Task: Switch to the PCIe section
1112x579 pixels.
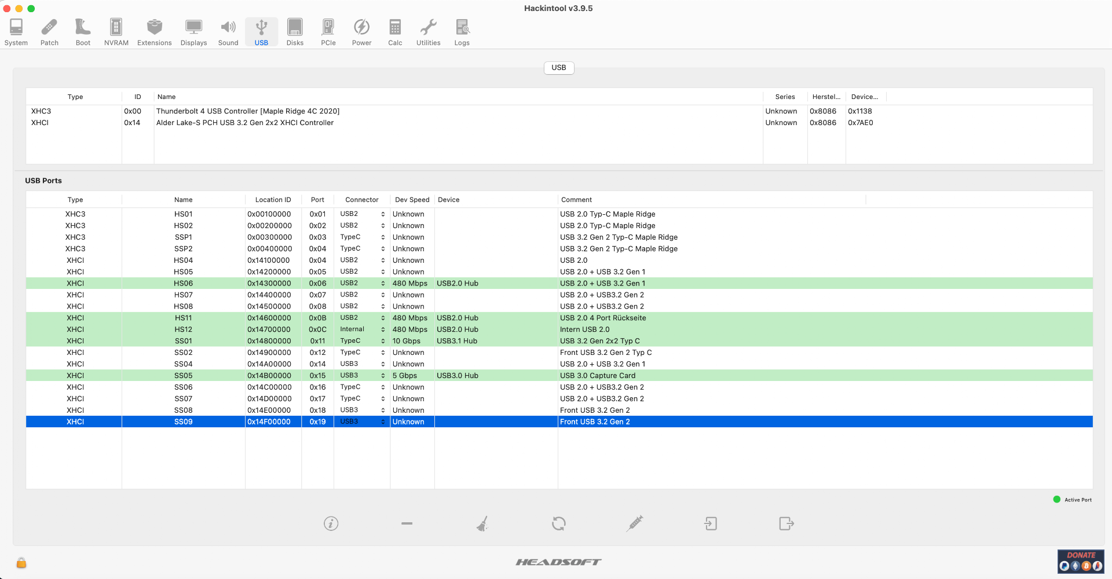Action: click(328, 32)
